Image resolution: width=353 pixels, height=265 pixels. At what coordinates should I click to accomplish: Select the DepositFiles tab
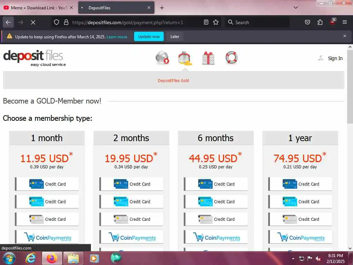116,8
